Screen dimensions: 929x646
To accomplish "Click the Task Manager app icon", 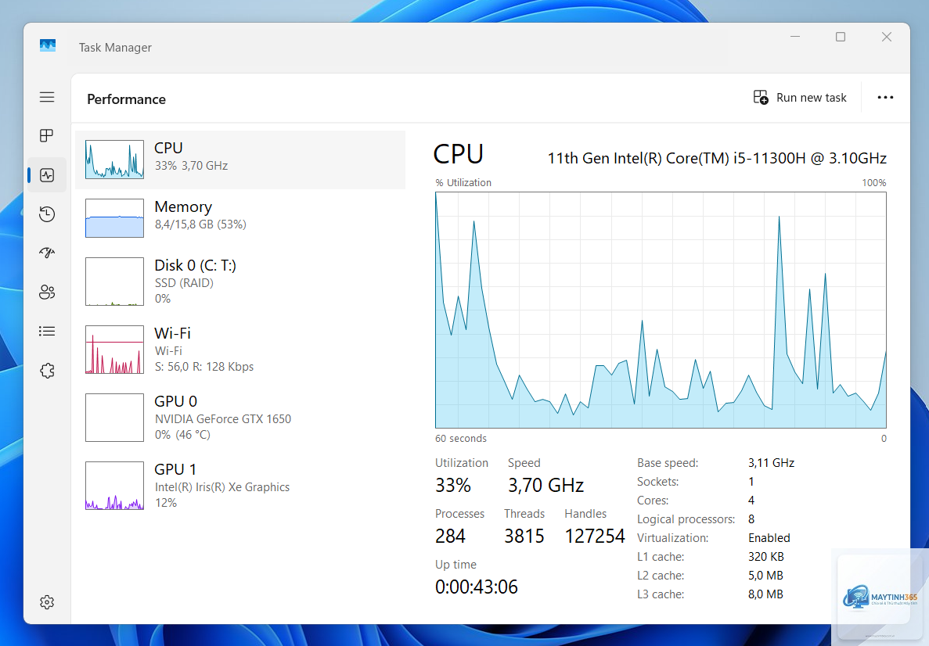I will click(48, 45).
